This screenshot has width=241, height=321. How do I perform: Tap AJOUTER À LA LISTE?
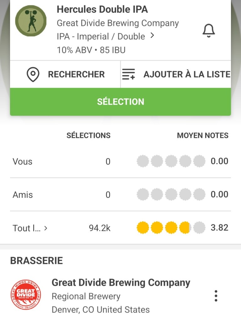click(x=187, y=75)
